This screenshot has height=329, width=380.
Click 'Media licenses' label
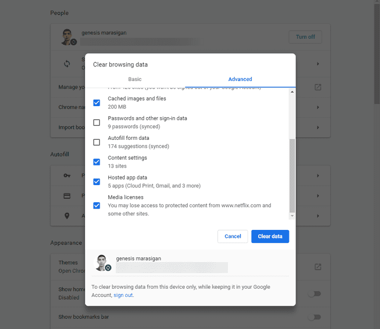click(125, 197)
